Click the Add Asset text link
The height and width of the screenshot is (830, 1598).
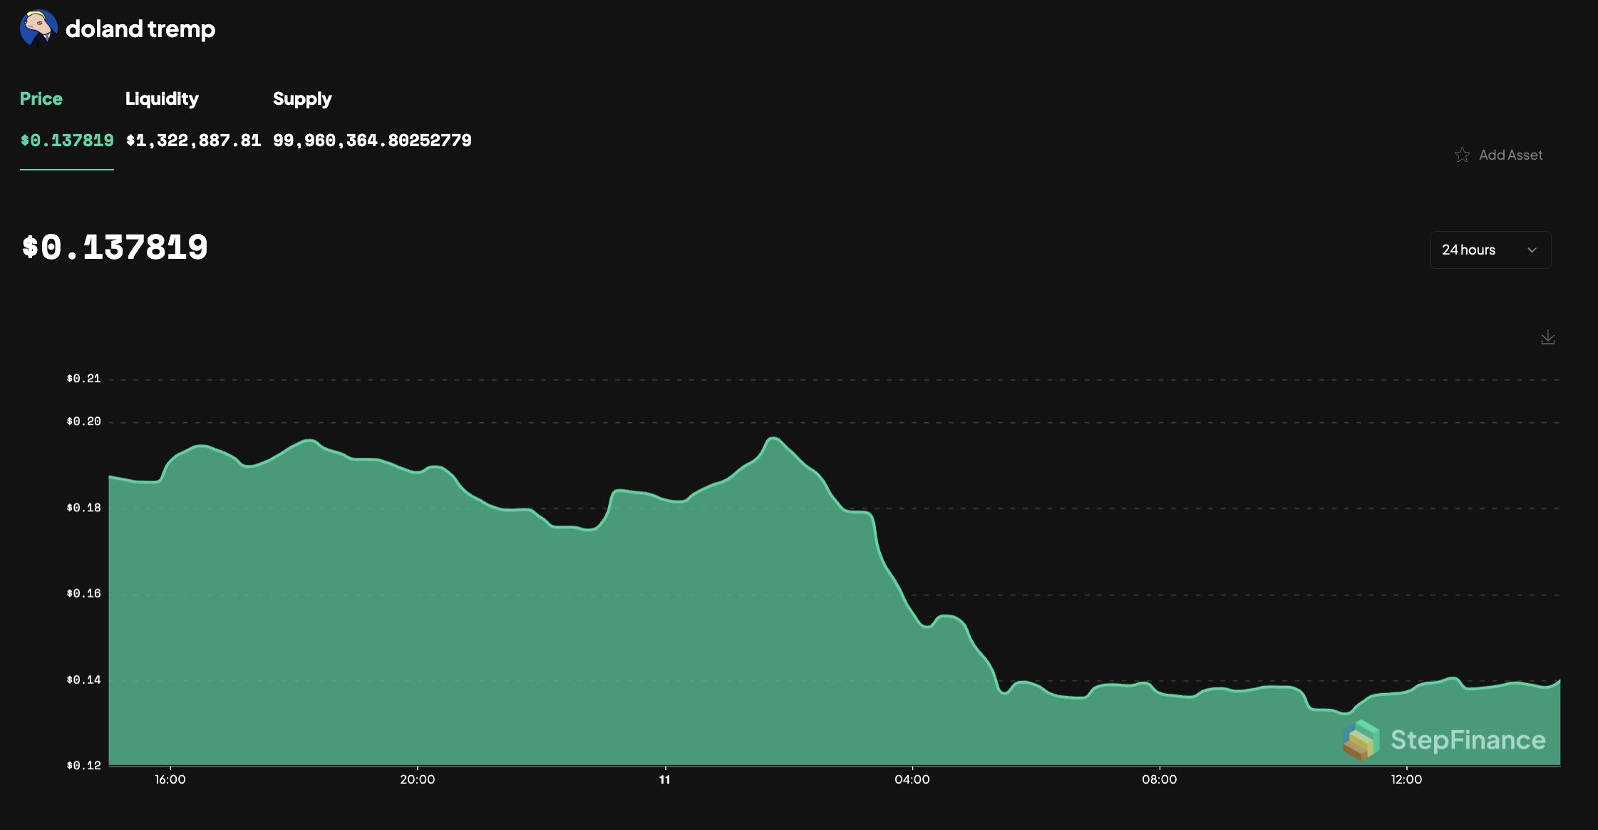[1510, 155]
